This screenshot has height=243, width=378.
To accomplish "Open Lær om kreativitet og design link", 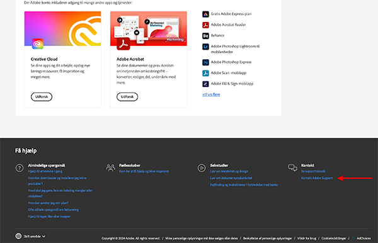I will 229,171.
